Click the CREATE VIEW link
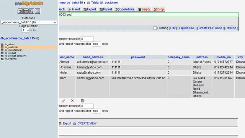 (87, 123)
